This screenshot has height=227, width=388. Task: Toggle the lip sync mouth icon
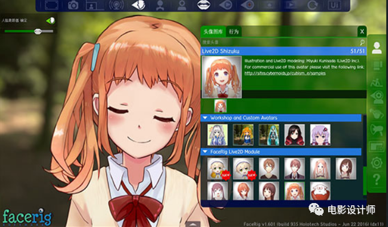(x=203, y=5)
